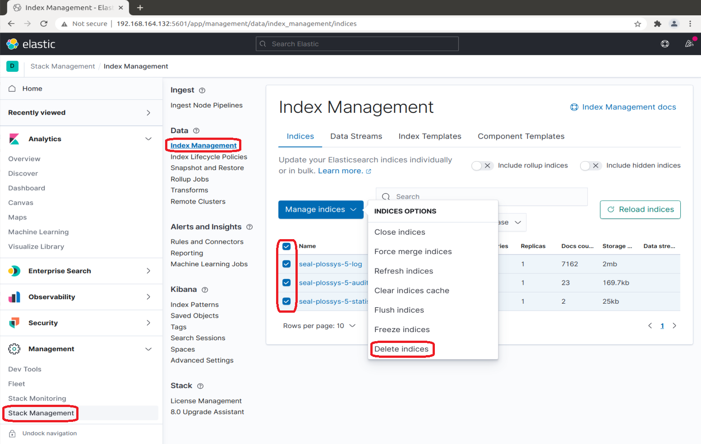
Task: Open browser extensions puzzle icon
Action: tap(657, 24)
